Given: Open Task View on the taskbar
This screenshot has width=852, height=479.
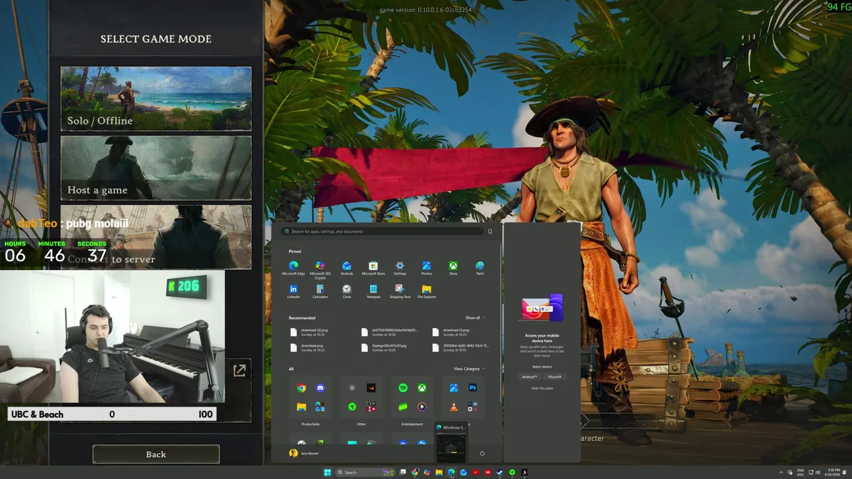Looking at the screenshot, I should [403, 472].
